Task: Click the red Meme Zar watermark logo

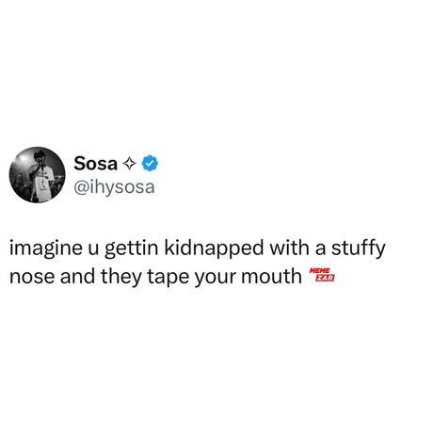Action: (x=322, y=275)
